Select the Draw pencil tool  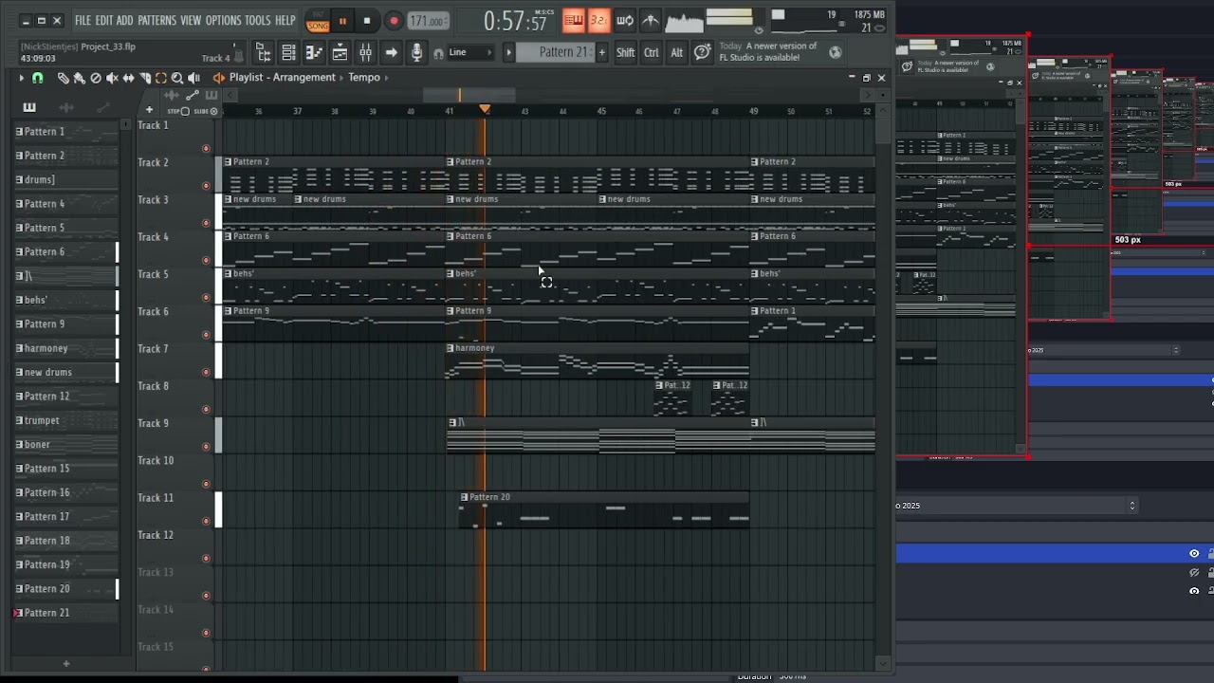(63, 78)
